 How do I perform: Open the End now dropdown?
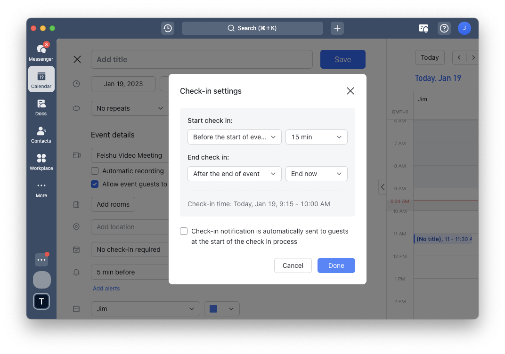click(x=316, y=174)
